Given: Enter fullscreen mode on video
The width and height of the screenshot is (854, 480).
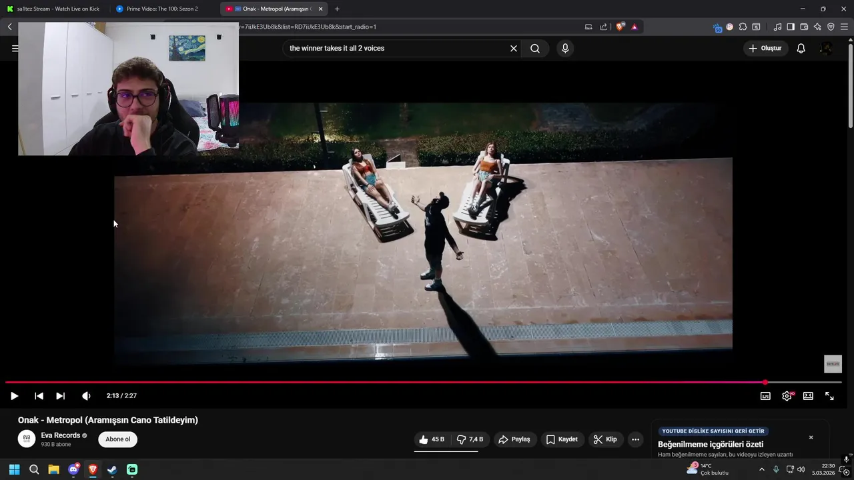Looking at the screenshot, I should (x=829, y=396).
